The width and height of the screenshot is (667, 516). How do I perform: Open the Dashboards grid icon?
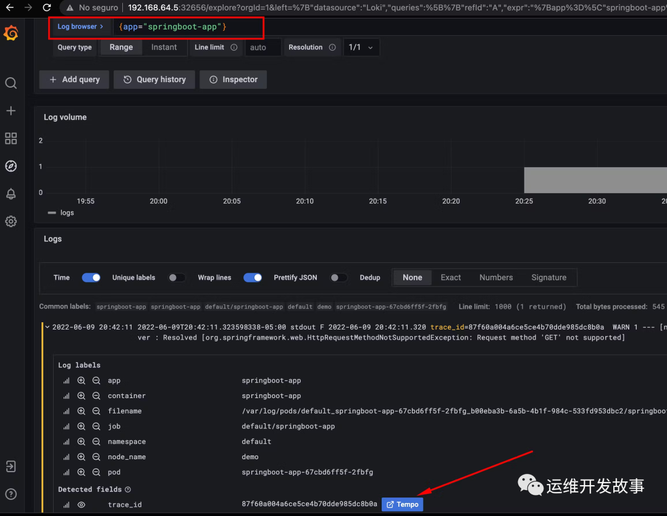[x=11, y=138]
